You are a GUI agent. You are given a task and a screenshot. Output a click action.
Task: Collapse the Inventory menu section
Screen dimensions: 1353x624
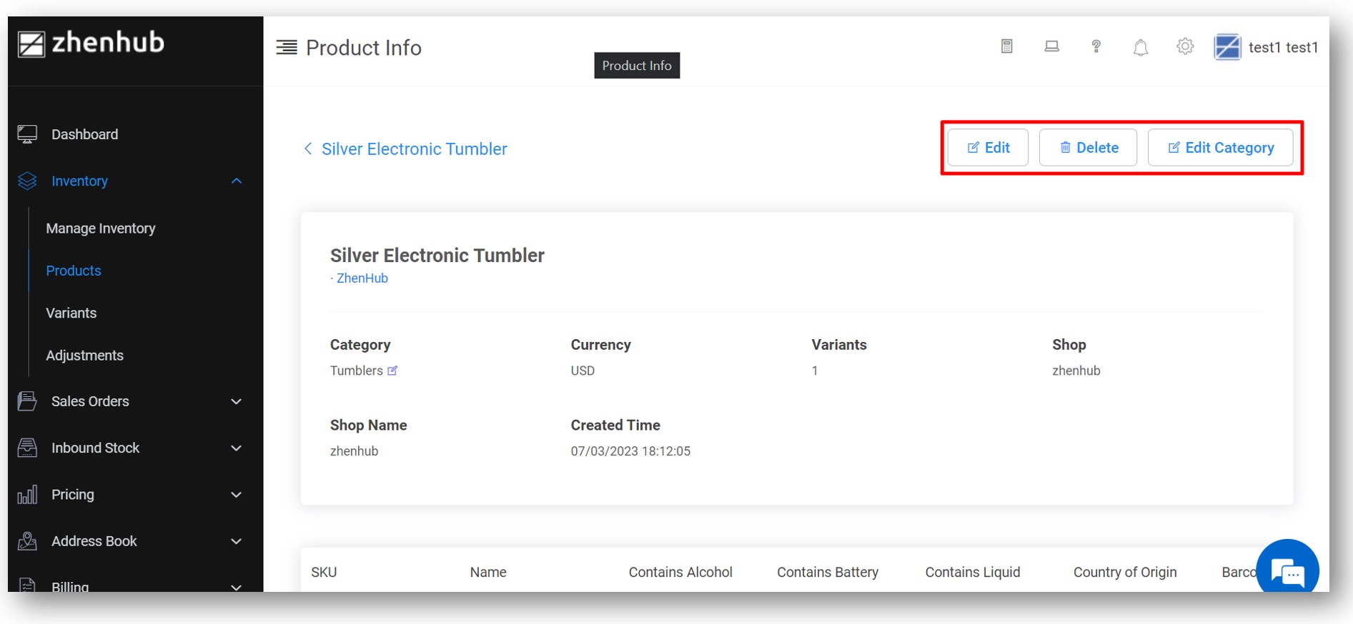point(237,181)
